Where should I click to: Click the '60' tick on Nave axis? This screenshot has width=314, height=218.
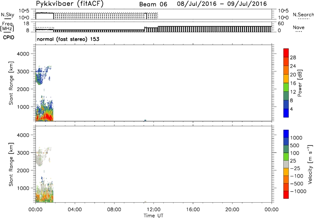point(281,24)
